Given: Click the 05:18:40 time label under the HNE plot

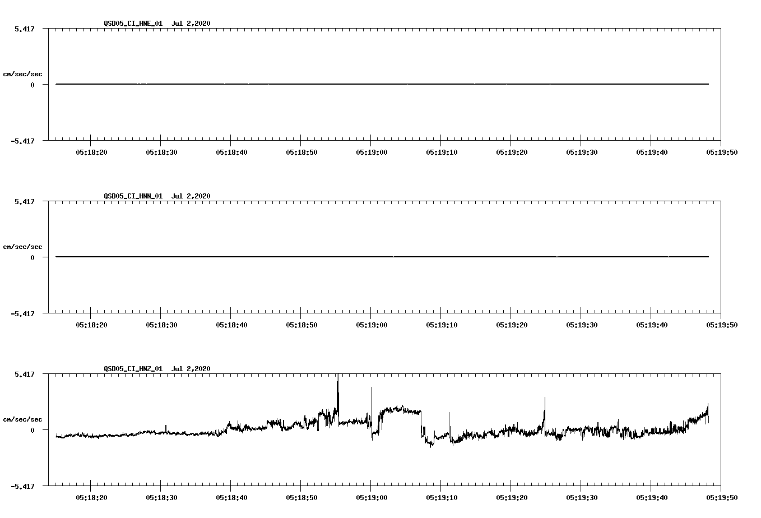Looking at the screenshot, I should pos(231,152).
